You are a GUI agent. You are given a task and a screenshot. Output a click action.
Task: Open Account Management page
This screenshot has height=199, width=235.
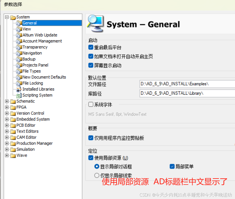pyautogui.click(x=42, y=41)
